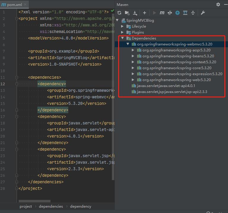Expand the Lifecycle node
228x213 pixels.
(122, 26)
